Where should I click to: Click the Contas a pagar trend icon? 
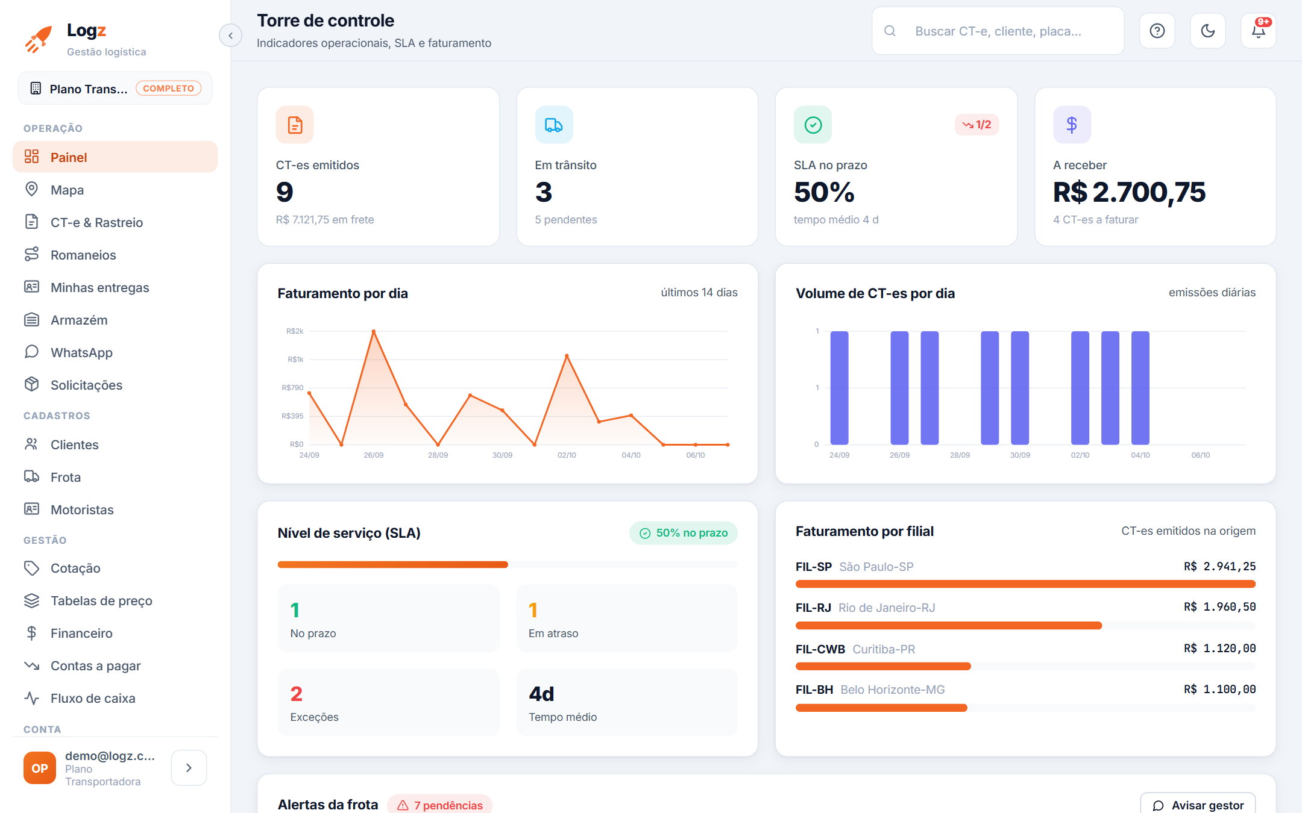click(x=32, y=665)
